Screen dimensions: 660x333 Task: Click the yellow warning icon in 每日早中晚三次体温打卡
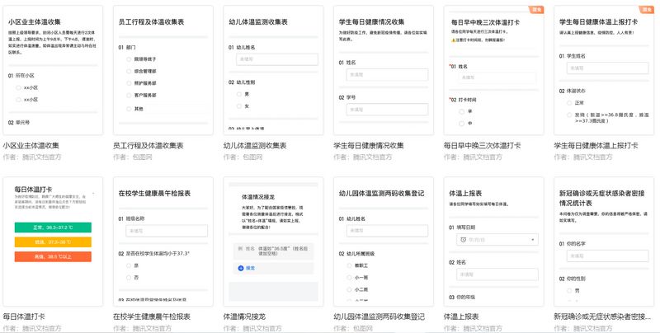coord(452,40)
